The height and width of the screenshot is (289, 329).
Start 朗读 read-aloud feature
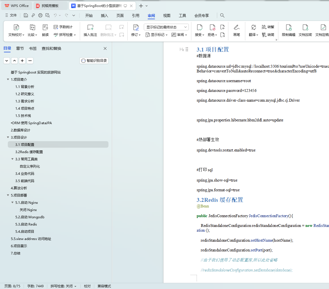click(x=45, y=30)
